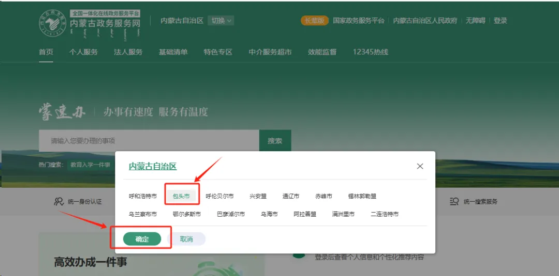Viewport: 559px width, 276px height.
Task: Open the 基础清单 menu
Action: pos(173,52)
